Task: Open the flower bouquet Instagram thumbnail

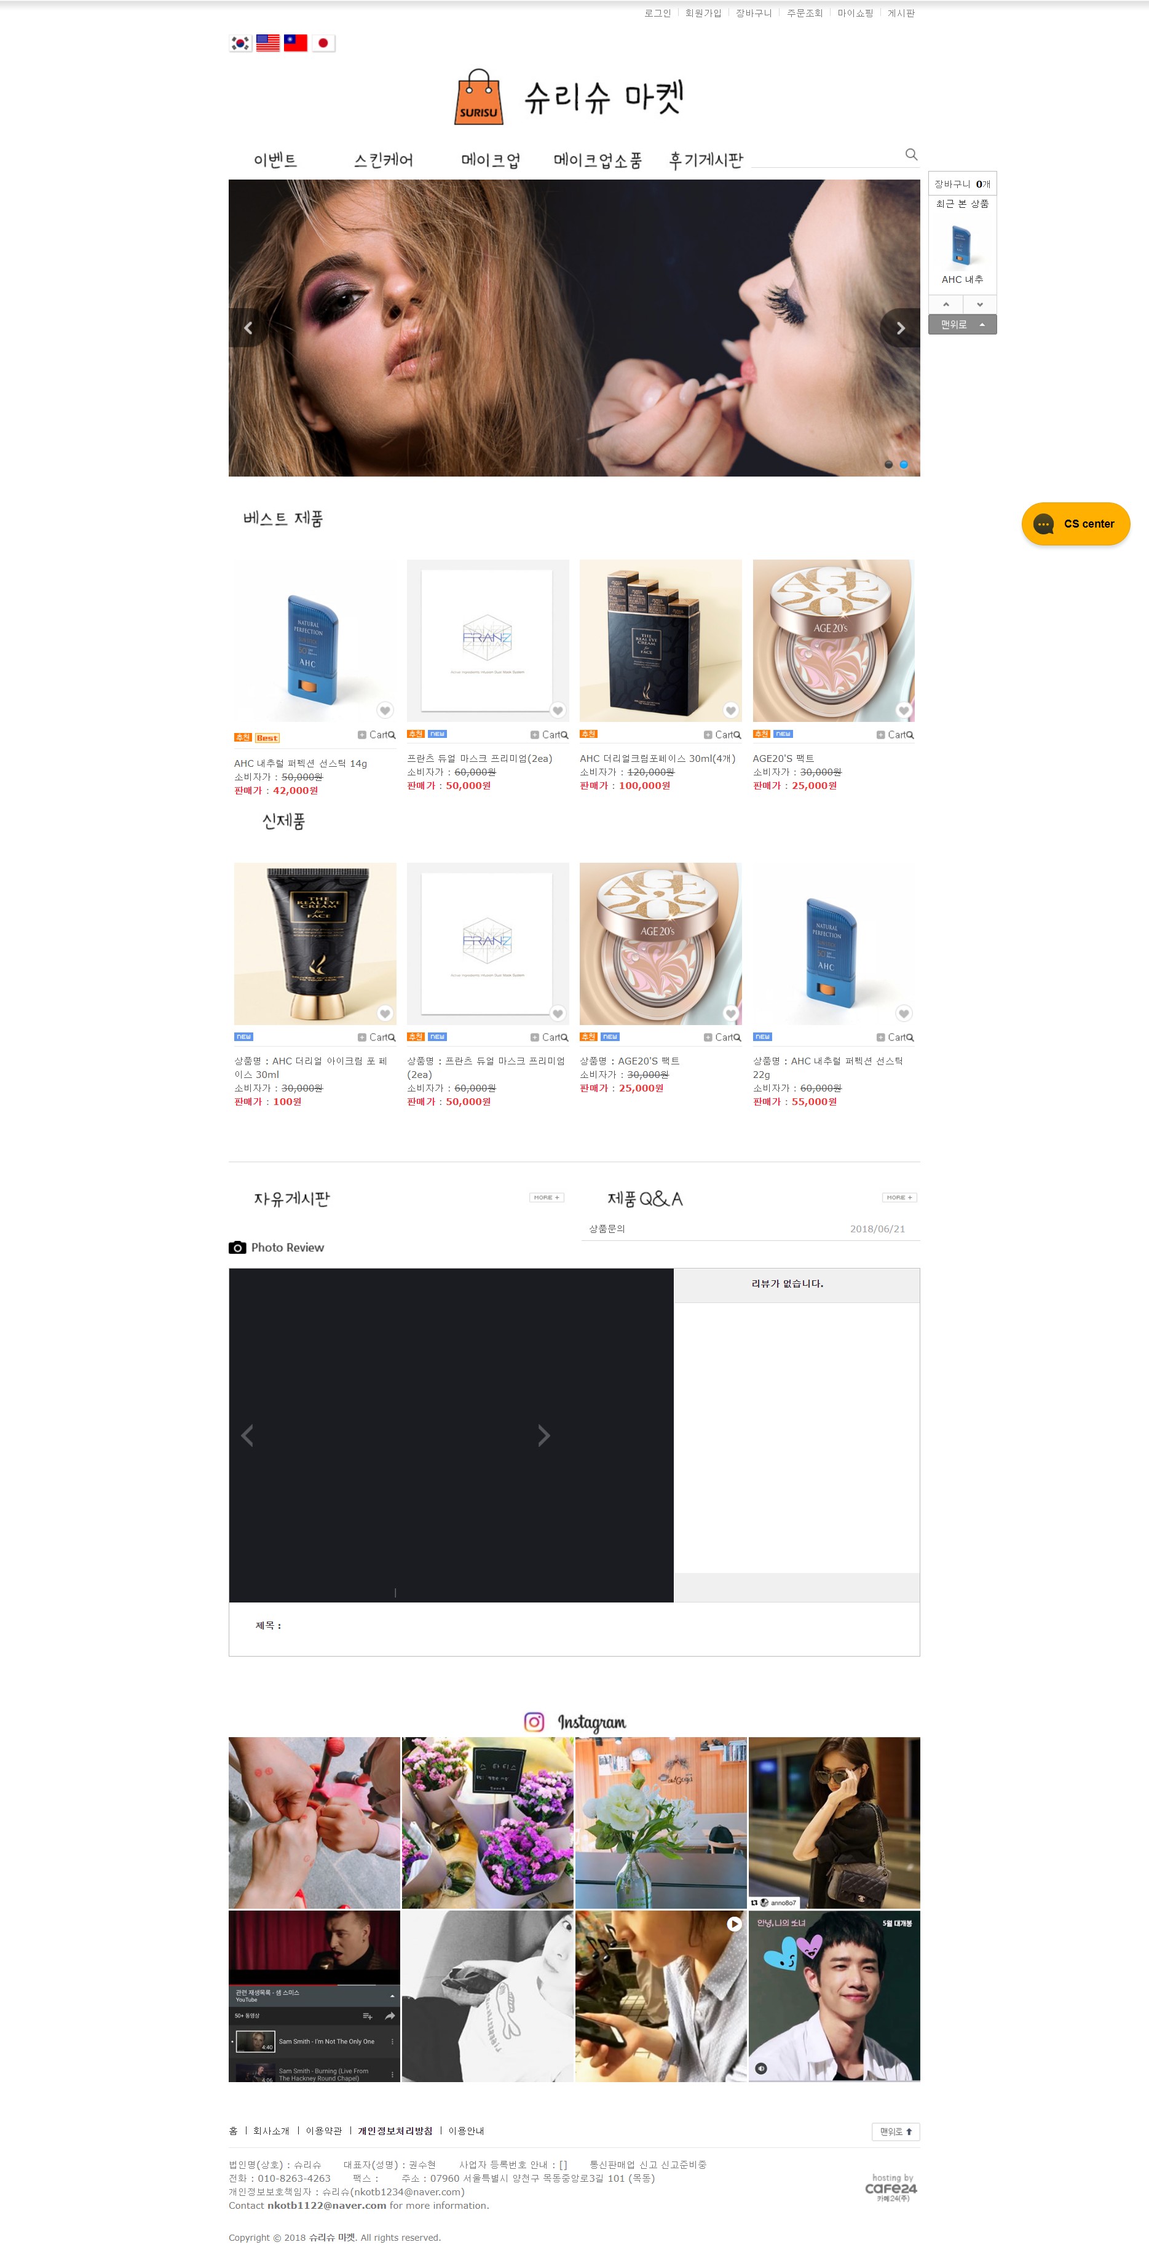Action: (487, 1823)
